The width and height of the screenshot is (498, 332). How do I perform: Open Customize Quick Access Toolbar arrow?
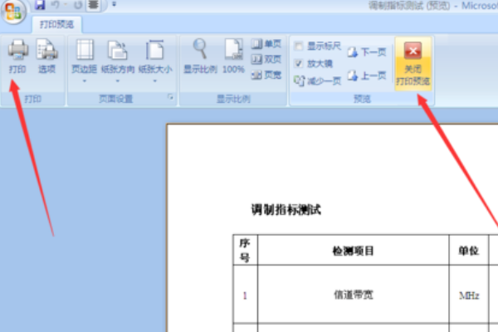114,4
